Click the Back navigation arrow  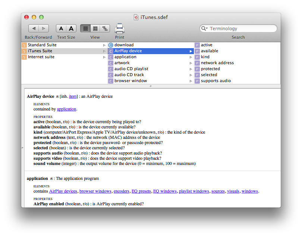click(33, 28)
